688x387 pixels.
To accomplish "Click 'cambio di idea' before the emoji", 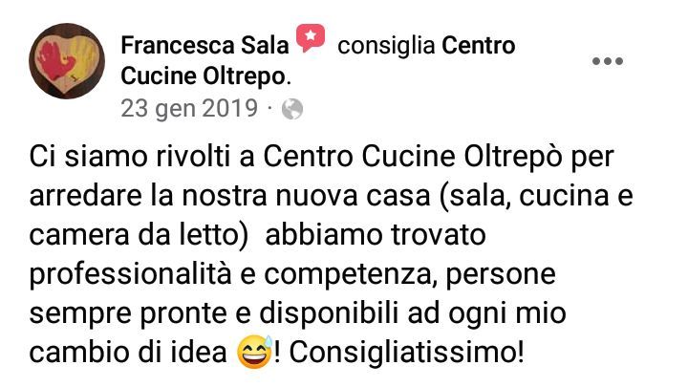I will [128, 353].
